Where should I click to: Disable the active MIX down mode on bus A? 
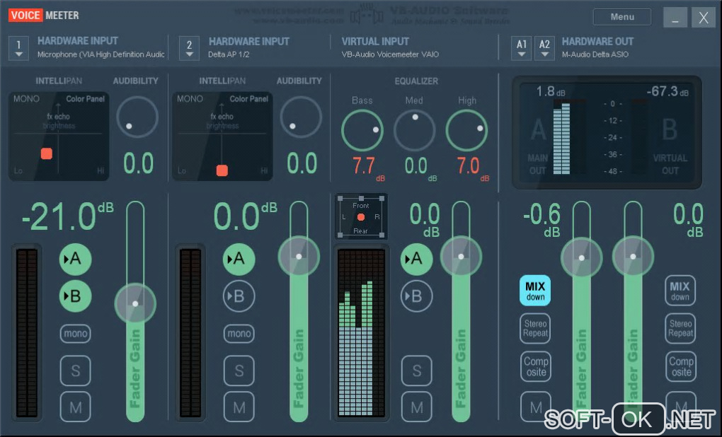pyautogui.click(x=535, y=291)
